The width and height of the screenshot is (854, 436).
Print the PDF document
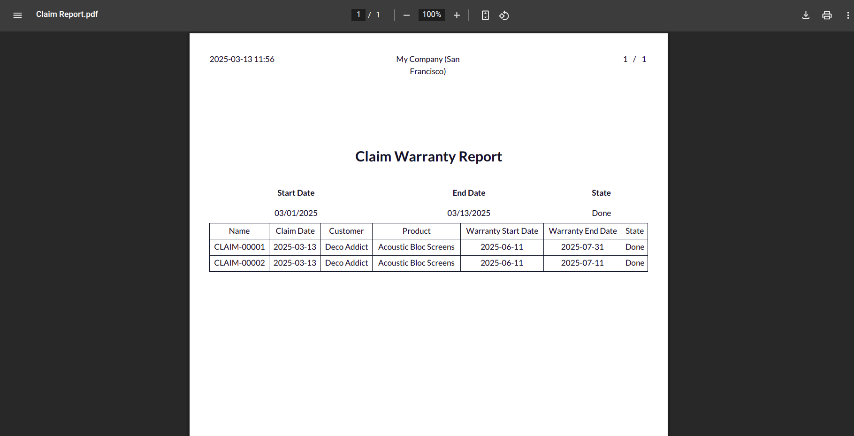[x=827, y=15]
